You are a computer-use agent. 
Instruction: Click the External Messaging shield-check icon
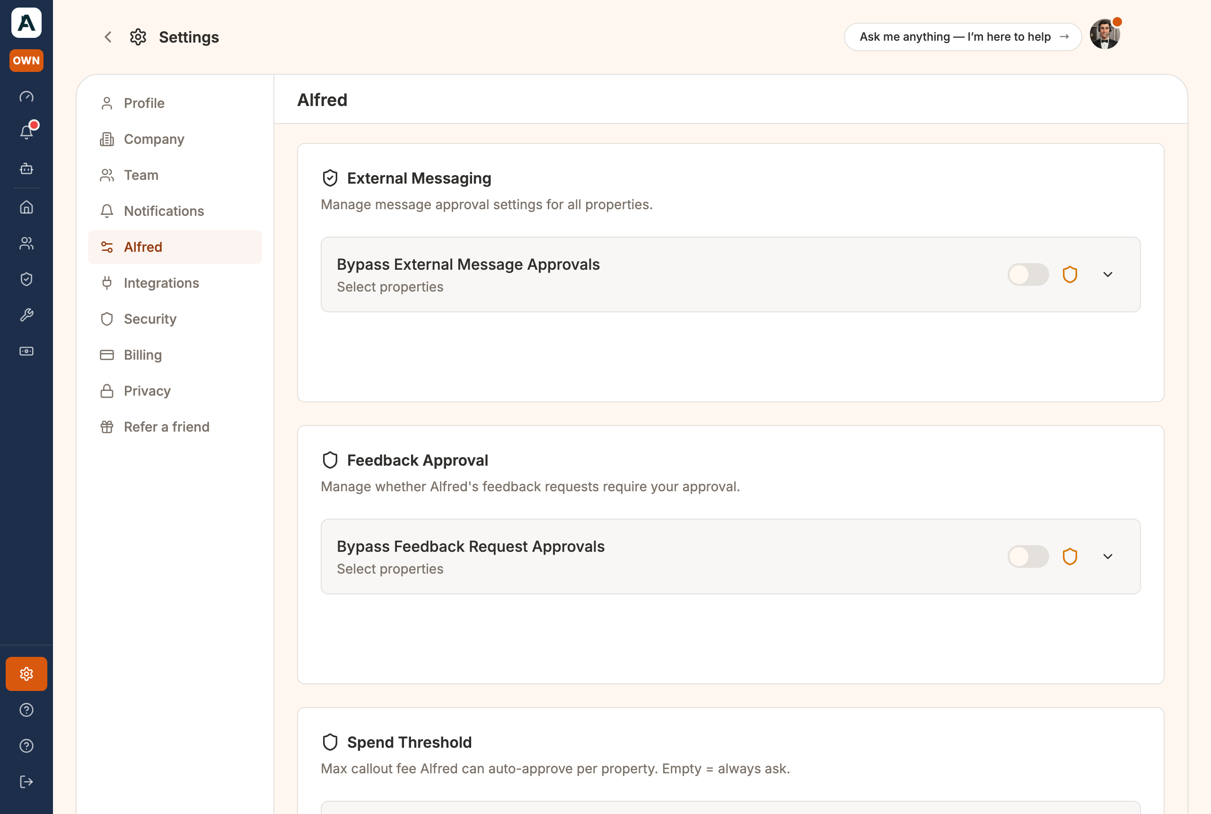tap(330, 178)
